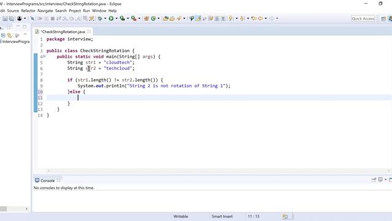Click the New Java Class icon
The height and width of the screenshot is (221, 392).
point(153,18)
